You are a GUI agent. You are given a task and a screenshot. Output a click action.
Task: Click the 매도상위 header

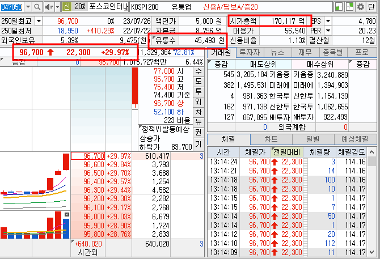[263, 65]
